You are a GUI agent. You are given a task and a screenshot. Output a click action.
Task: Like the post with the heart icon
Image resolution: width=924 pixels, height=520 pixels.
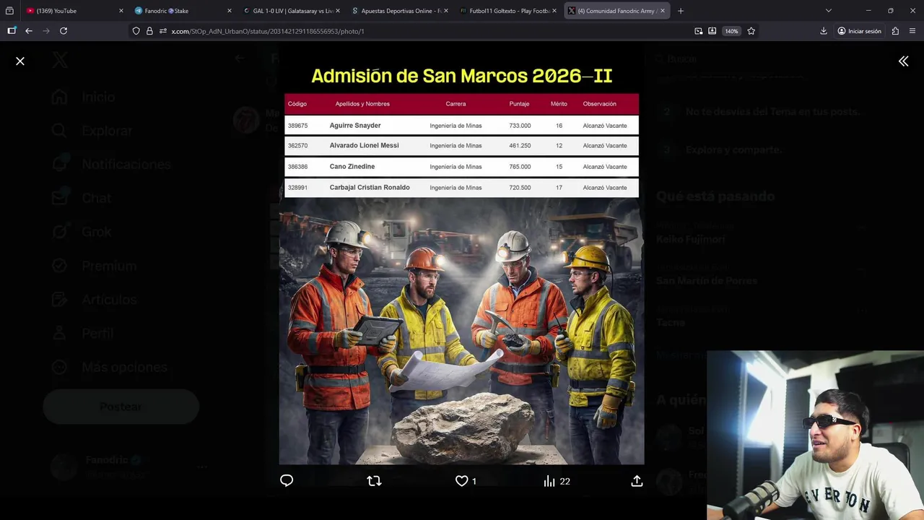[x=462, y=481]
